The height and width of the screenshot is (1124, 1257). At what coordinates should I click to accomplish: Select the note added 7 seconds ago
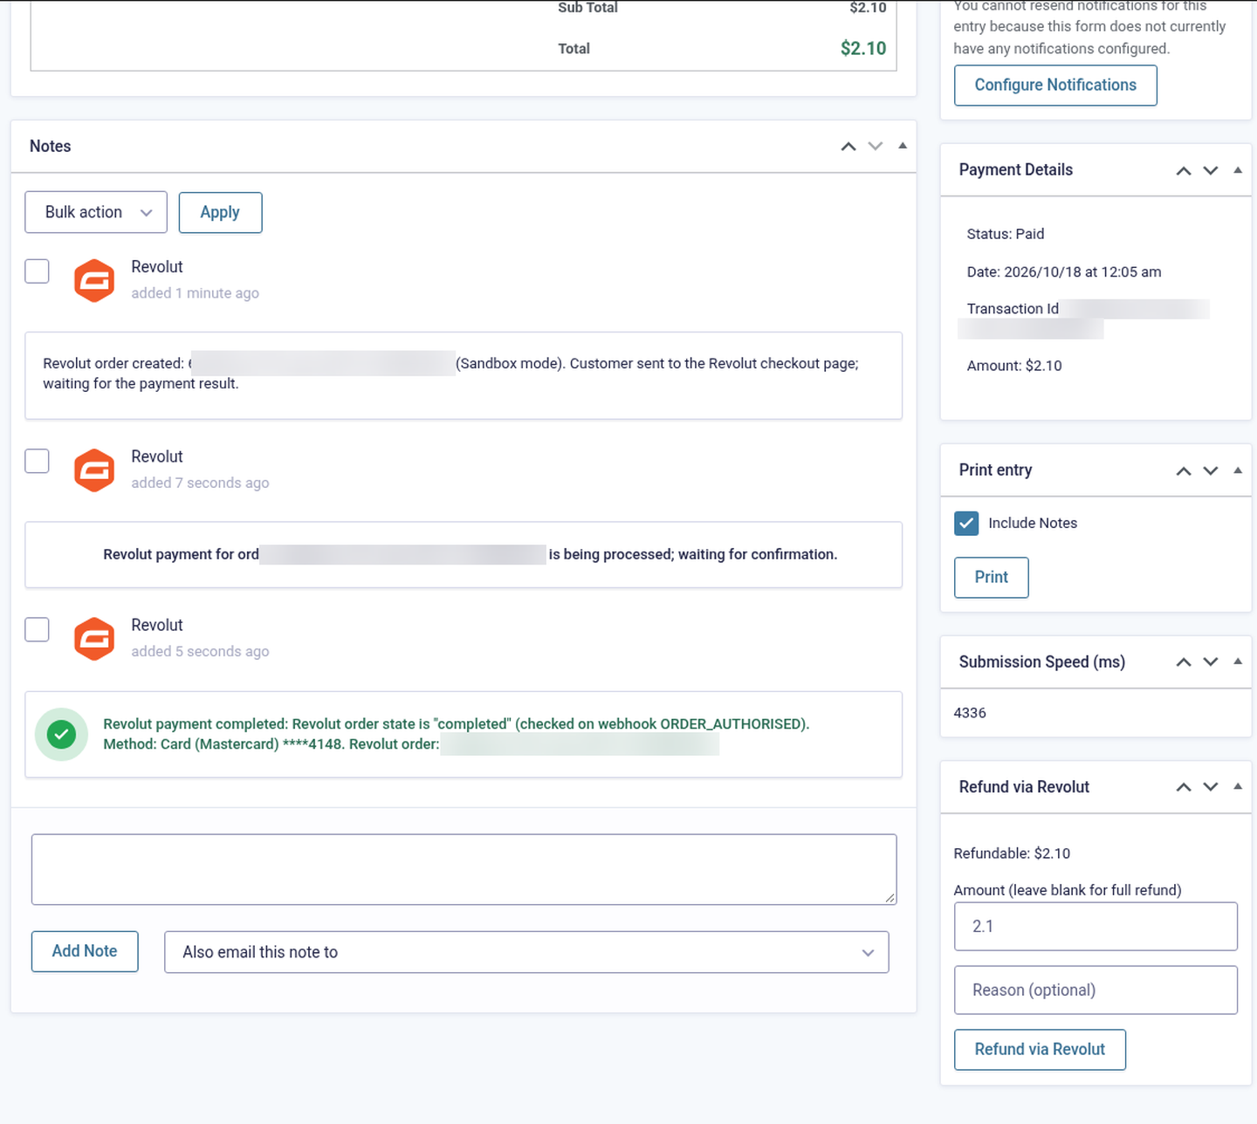click(37, 461)
